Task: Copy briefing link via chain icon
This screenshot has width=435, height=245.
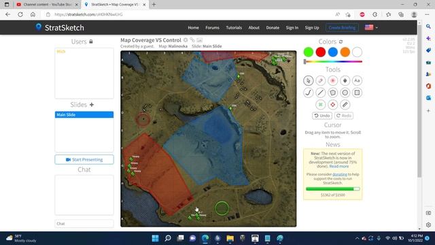Action: [x=192, y=40]
